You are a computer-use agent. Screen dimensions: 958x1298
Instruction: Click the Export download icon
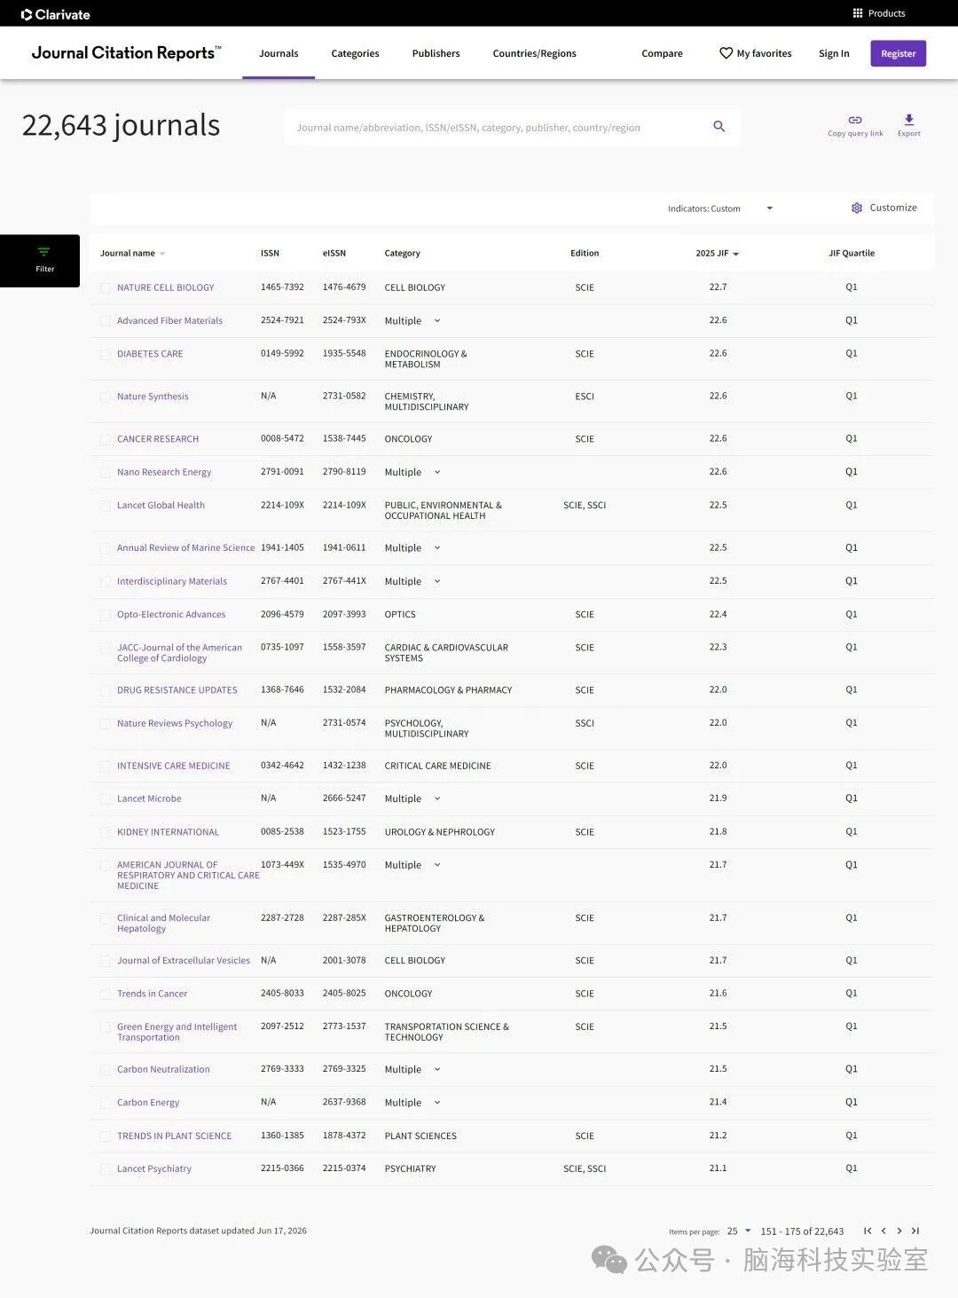point(909,120)
